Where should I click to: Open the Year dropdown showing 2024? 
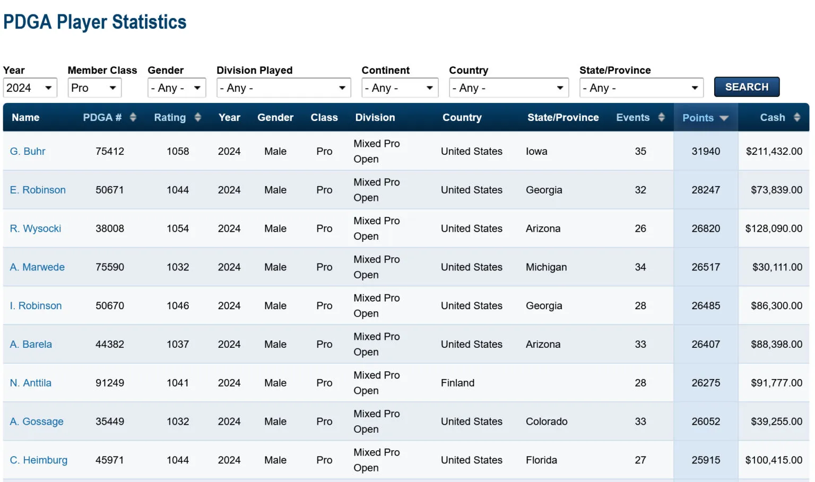tap(30, 88)
